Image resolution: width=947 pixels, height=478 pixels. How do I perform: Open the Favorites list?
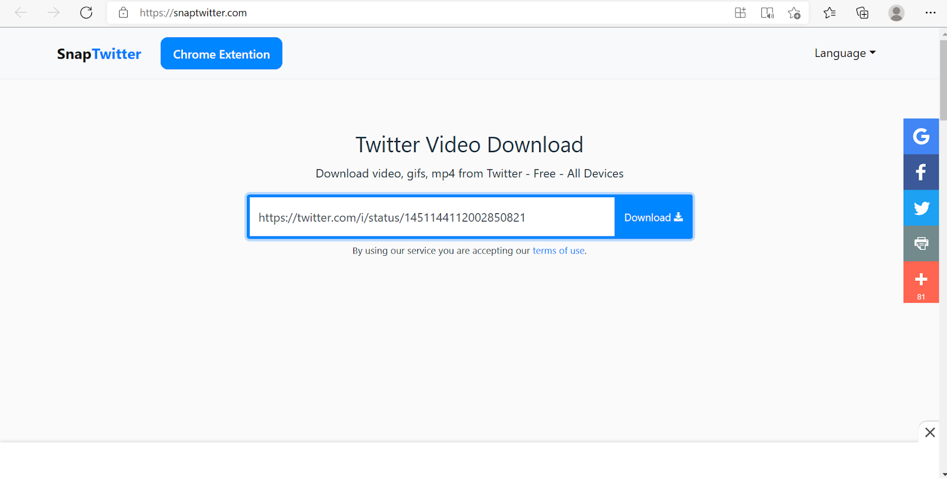coord(830,12)
